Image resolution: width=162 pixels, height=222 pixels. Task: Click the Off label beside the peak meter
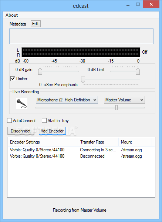pyautogui.click(x=145, y=52)
